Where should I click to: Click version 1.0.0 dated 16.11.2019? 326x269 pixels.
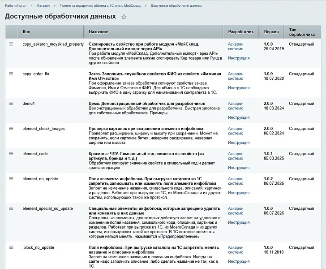274,250
